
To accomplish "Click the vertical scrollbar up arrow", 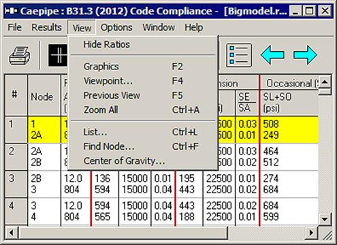I will [x=325, y=82].
